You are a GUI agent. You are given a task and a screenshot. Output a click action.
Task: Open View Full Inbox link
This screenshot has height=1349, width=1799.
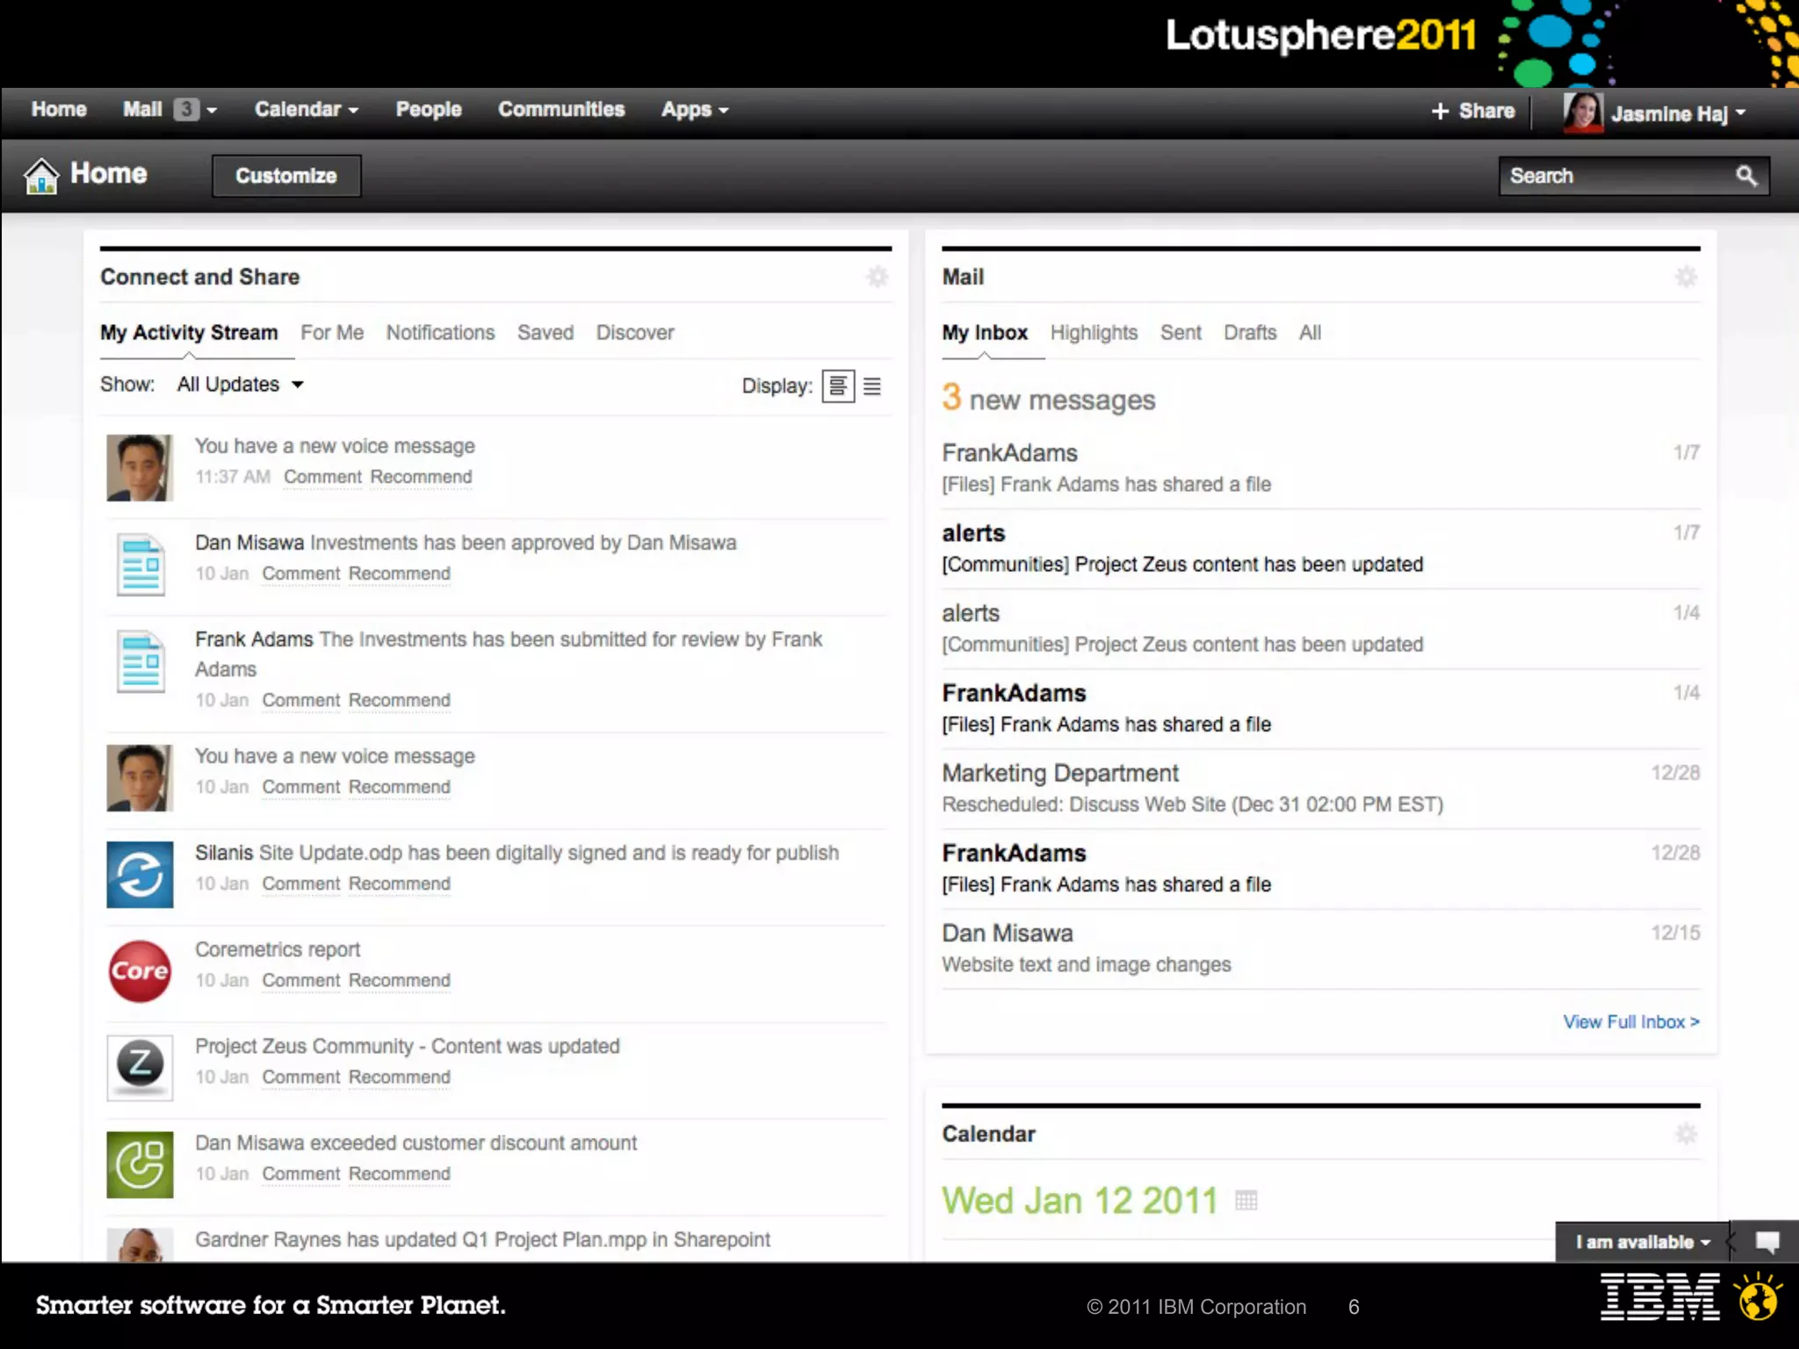point(1630,1022)
